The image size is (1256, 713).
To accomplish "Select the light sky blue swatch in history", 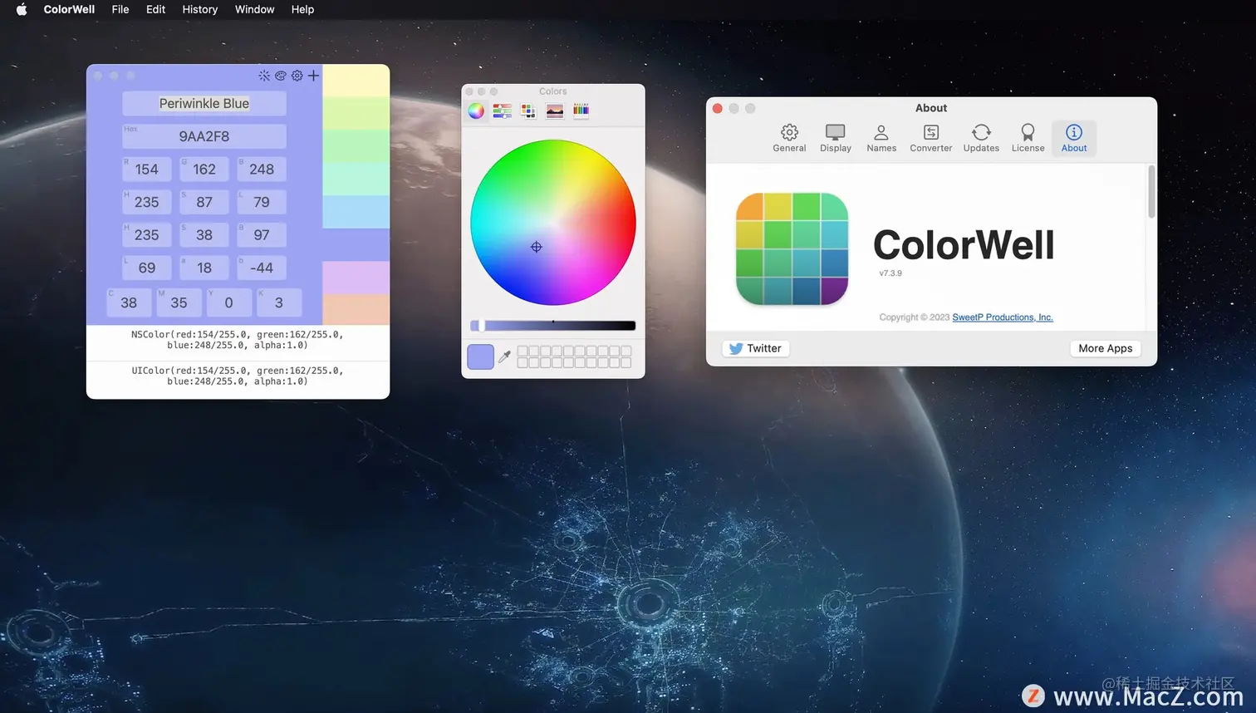I will tap(356, 212).
